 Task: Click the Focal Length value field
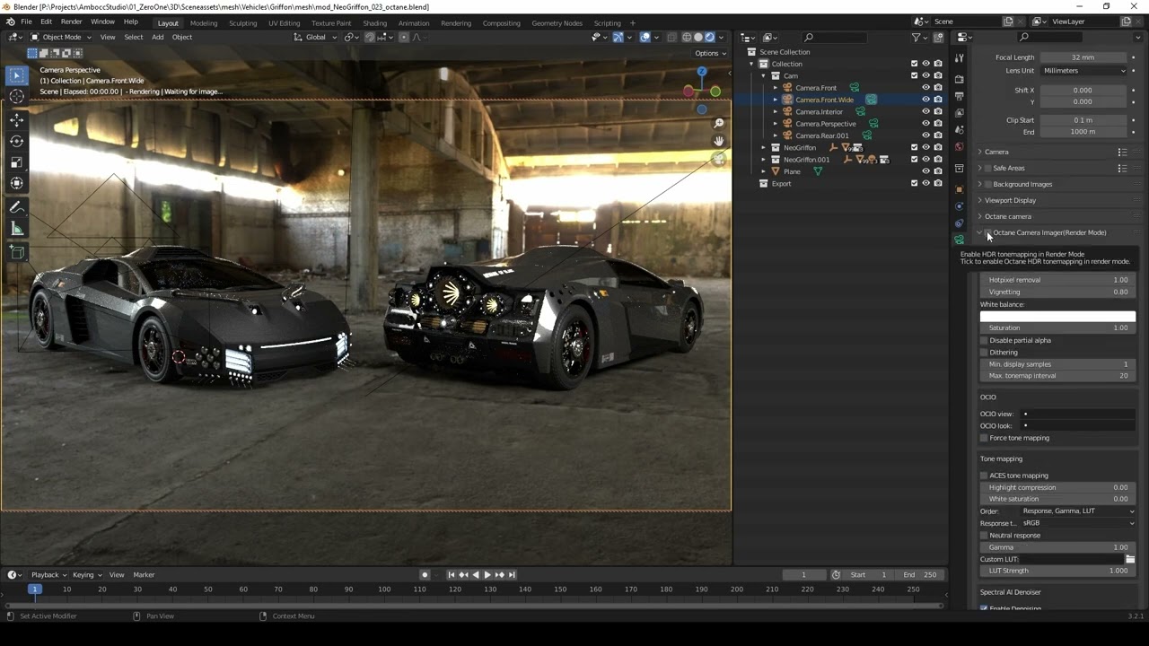pyautogui.click(x=1083, y=57)
